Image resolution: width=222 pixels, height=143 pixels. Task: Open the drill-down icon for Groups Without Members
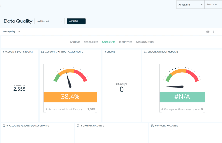[145, 52]
